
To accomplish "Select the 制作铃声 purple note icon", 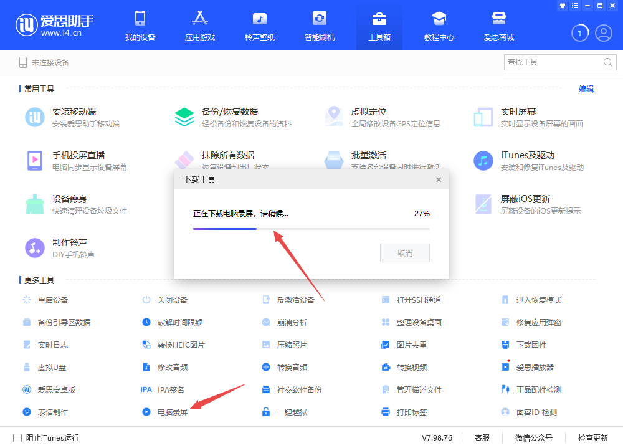I will 35,248.
